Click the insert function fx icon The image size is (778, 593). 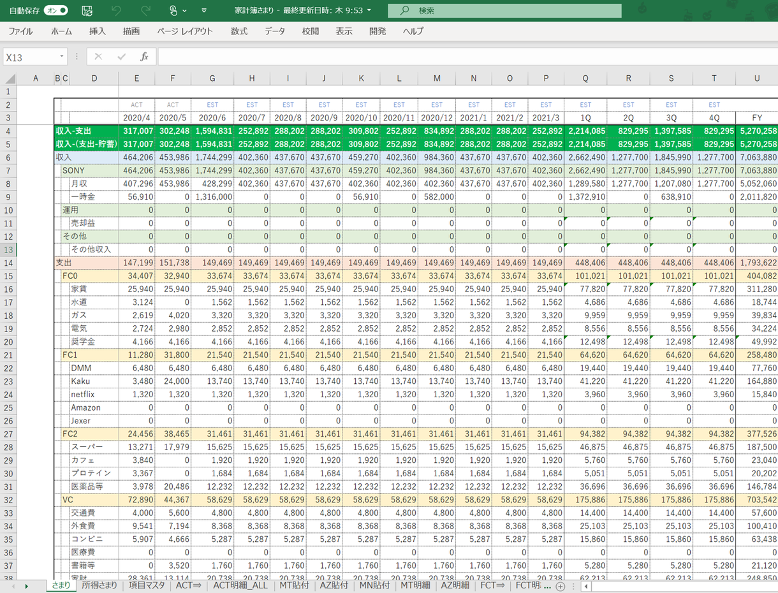tap(144, 57)
